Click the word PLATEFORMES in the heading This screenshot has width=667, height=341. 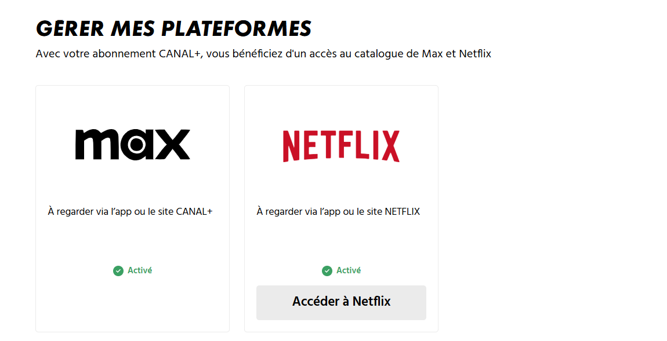(236, 29)
